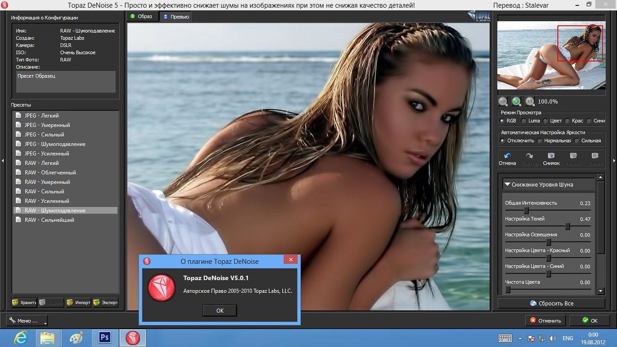Click the red gem icon in About dialog
This screenshot has width=617, height=347.
pos(161,288)
